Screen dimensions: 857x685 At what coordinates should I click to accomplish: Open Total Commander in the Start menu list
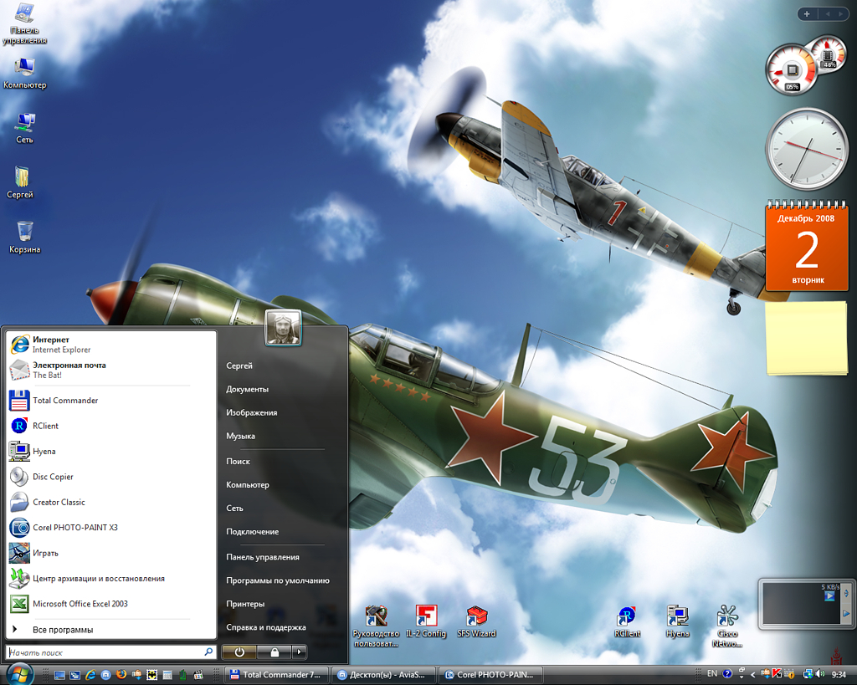pos(111,401)
